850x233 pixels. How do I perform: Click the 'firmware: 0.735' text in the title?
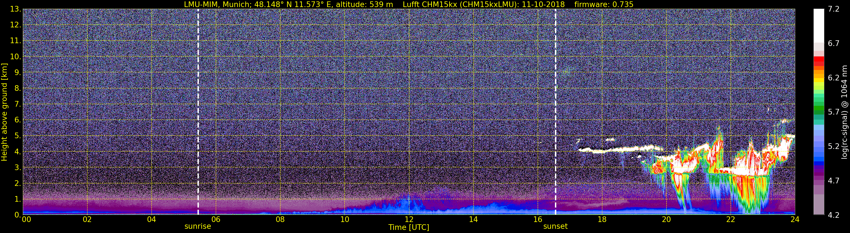click(604, 4)
